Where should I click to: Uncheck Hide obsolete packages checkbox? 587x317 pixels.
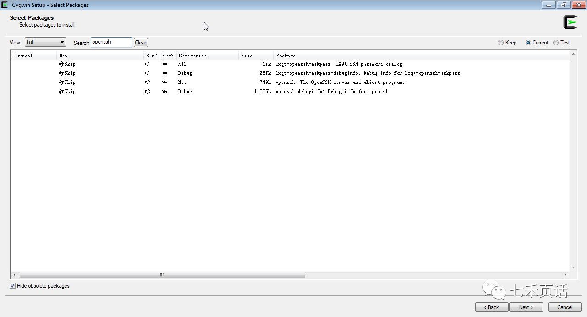pos(12,286)
